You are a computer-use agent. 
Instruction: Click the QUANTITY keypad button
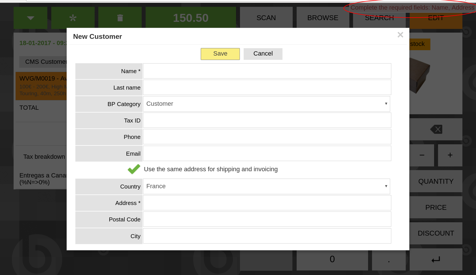(x=436, y=181)
